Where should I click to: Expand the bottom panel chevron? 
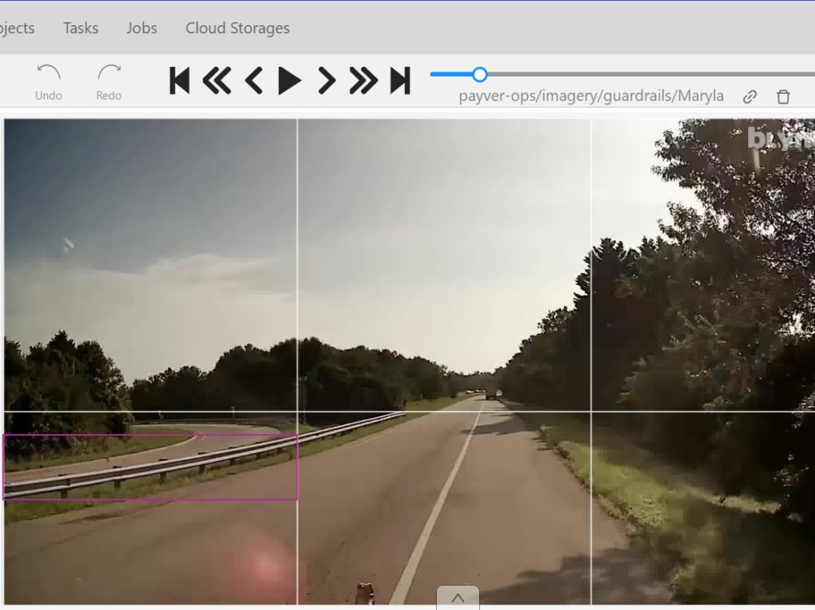tap(458, 598)
